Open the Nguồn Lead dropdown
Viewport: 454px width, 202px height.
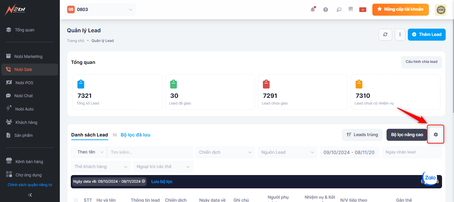[287, 152]
